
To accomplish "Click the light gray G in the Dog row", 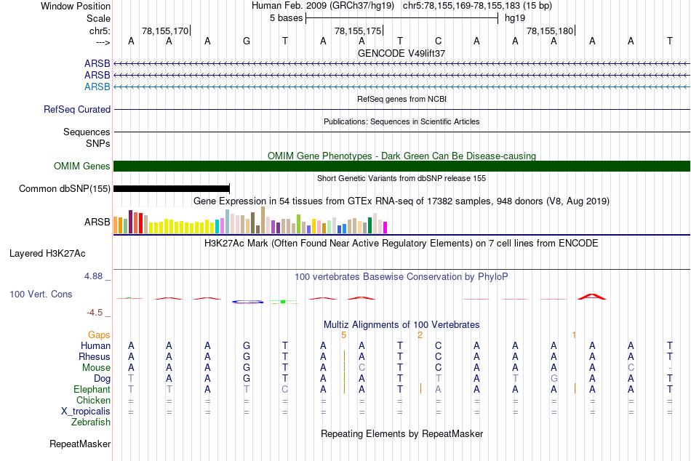I will coord(554,378).
